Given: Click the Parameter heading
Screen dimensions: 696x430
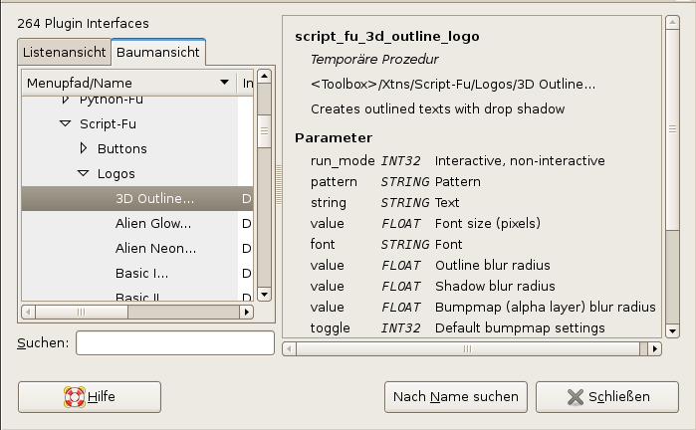Looking at the screenshot, I should click(x=334, y=138).
